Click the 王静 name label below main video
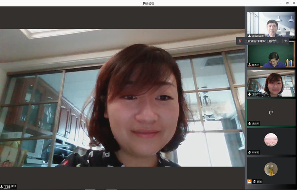This screenshot has width=297, height=190. tap(10, 187)
